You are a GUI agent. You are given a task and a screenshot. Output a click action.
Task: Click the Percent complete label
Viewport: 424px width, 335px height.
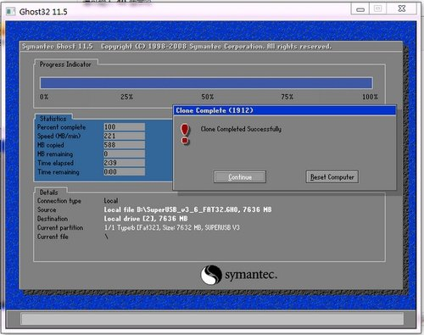coord(61,127)
